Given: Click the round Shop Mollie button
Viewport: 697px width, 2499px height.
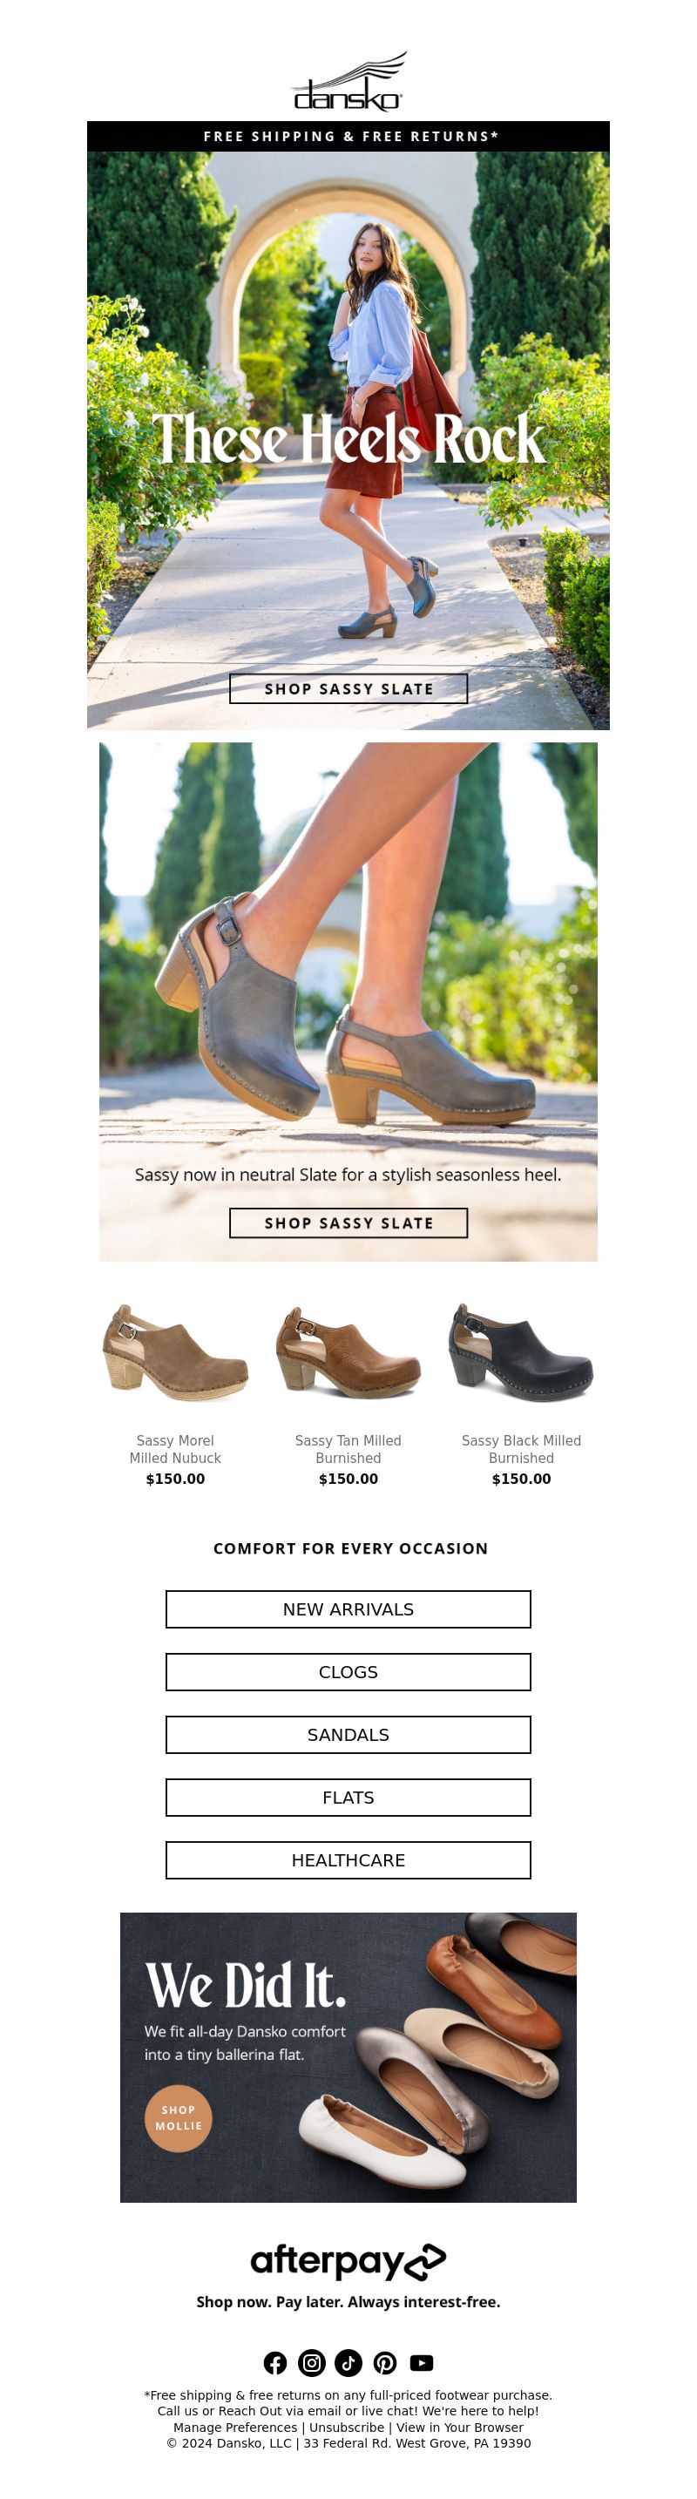Looking at the screenshot, I should tap(179, 2116).
